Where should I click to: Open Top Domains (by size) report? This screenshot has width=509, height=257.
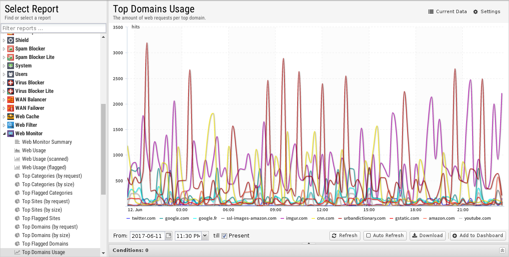tap(46, 235)
